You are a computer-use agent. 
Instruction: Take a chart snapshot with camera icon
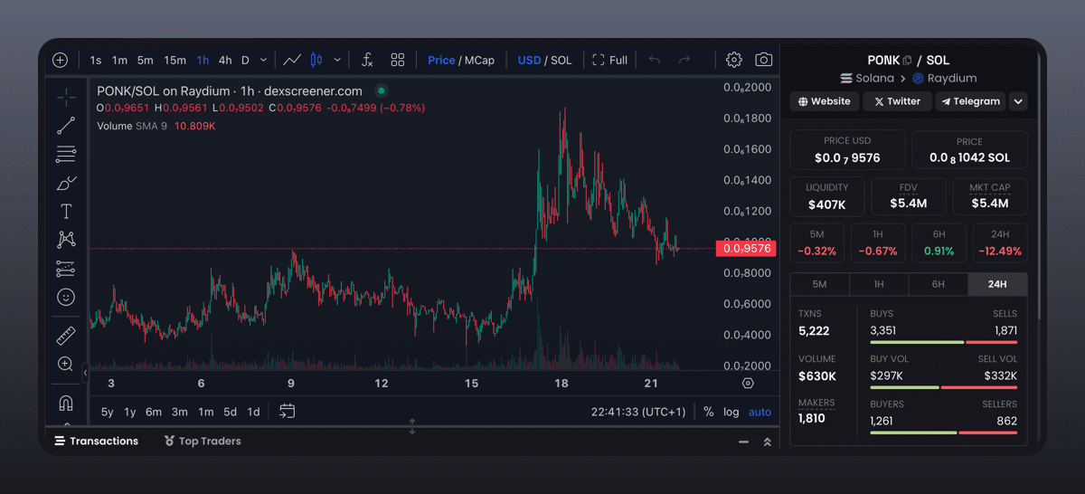[x=764, y=60]
